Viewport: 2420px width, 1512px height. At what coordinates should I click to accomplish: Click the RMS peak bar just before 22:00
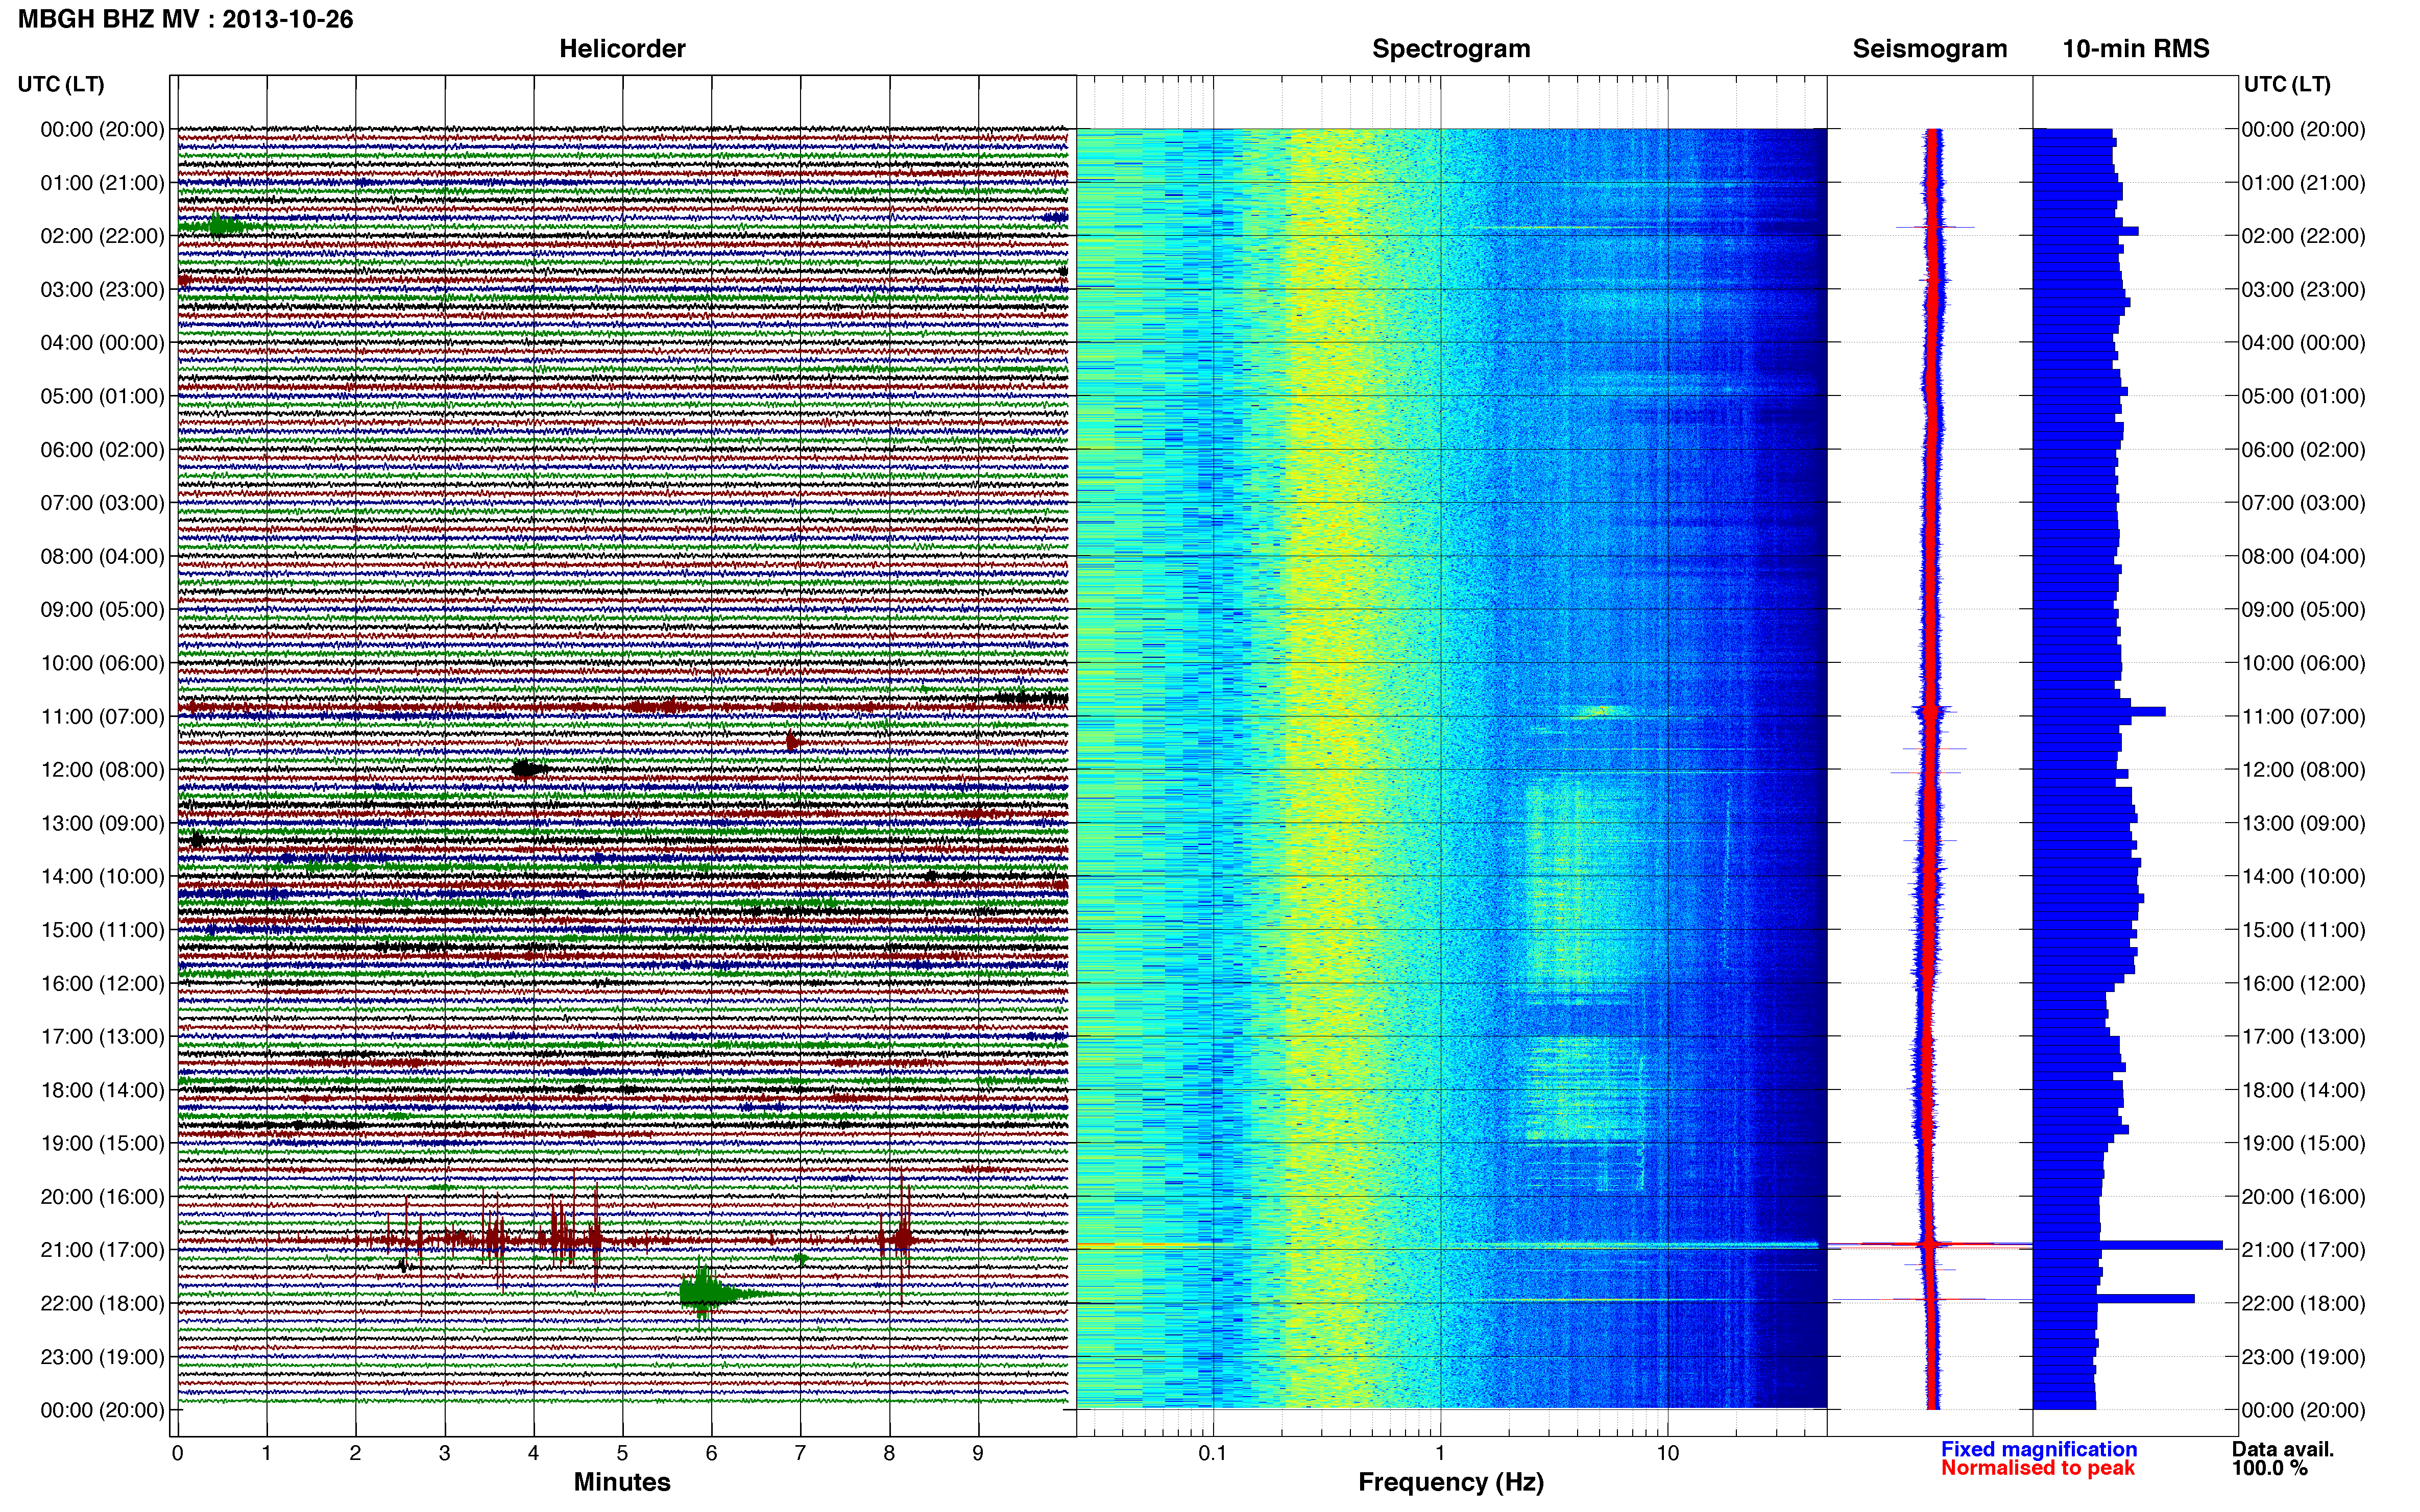tap(2114, 1298)
